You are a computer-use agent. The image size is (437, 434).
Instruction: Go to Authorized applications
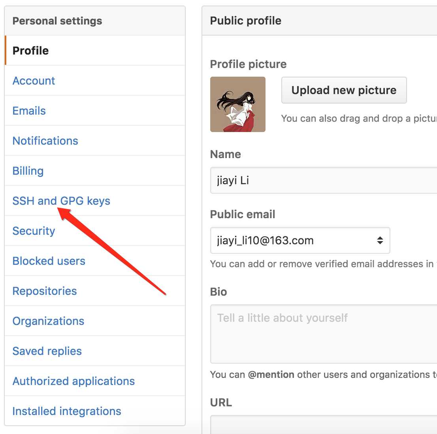tap(95, 381)
